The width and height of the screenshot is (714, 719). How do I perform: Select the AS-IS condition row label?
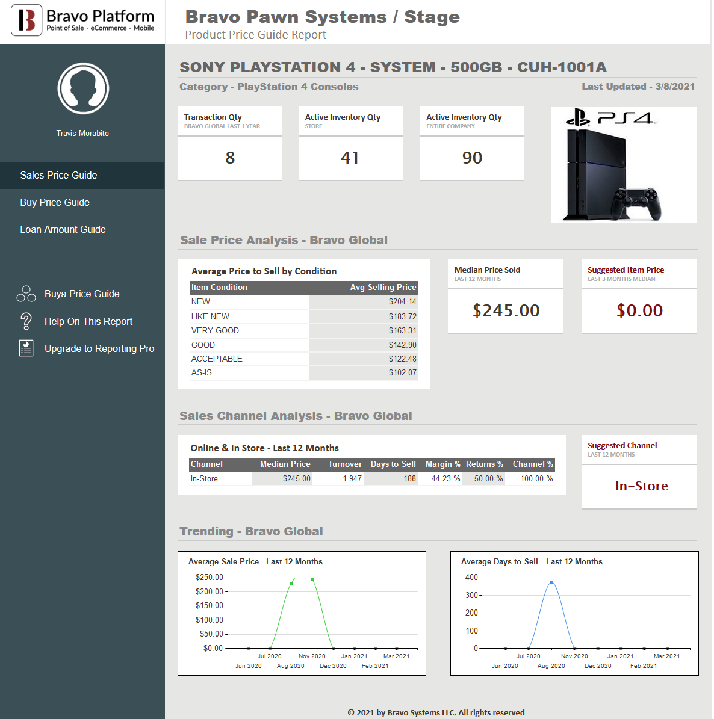pos(202,373)
